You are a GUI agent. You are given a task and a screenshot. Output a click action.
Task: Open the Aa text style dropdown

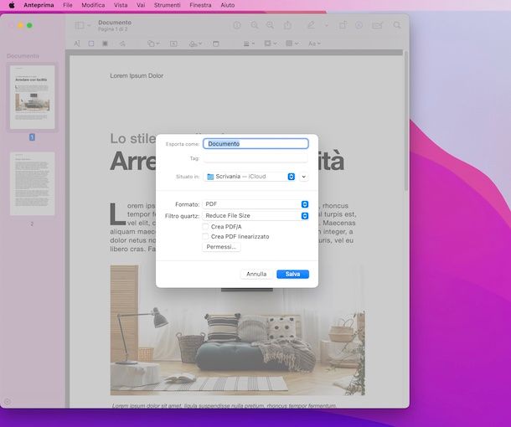314,44
